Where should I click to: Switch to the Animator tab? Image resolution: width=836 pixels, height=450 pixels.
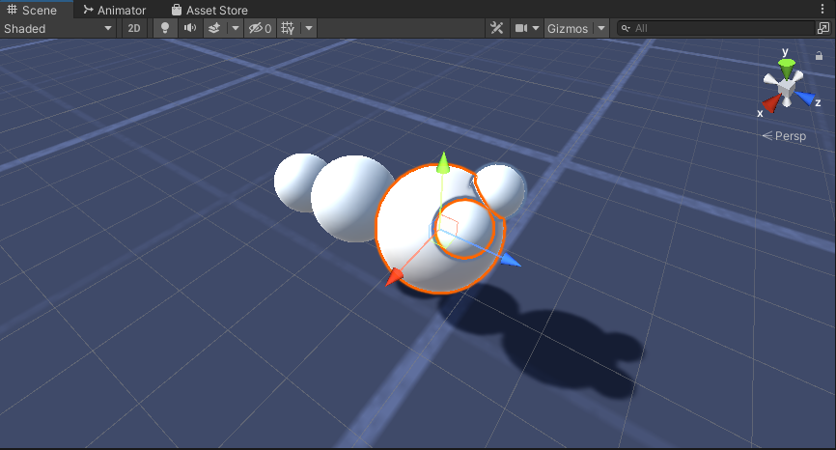pyautogui.click(x=114, y=10)
